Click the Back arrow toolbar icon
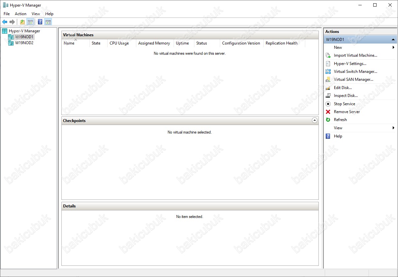 click(5, 22)
